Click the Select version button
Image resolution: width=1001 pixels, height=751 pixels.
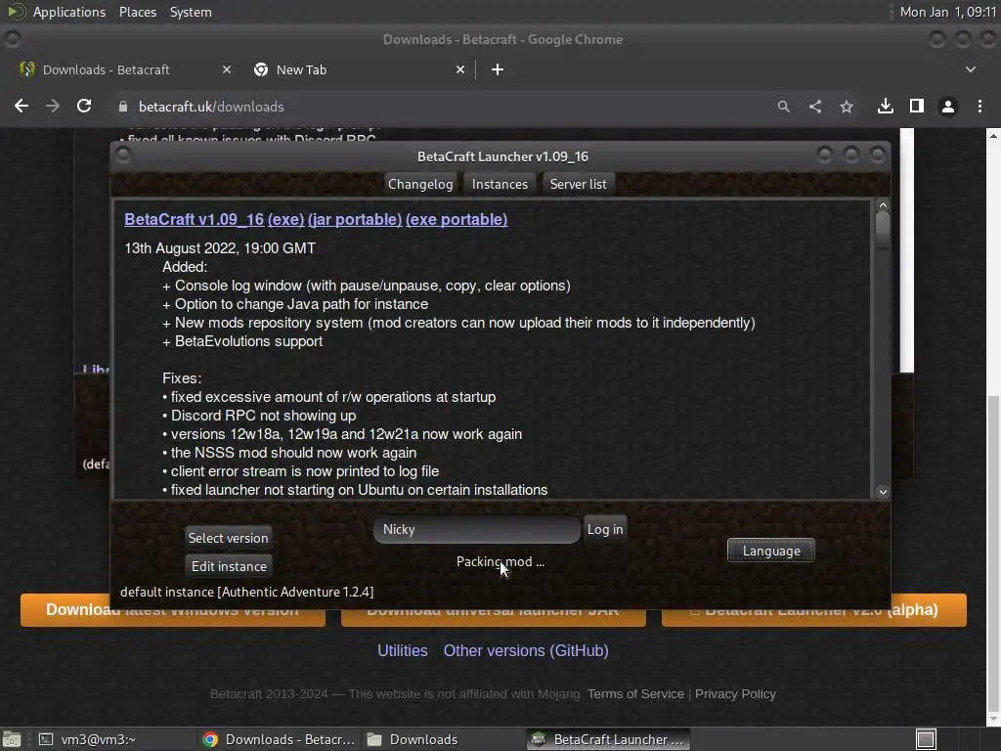point(228,538)
